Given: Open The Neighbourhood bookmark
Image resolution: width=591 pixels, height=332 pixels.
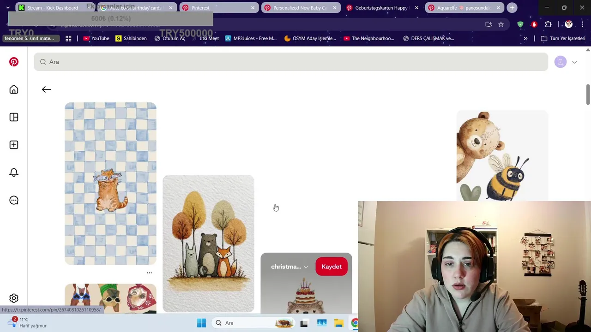Looking at the screenshot, I should (x=368, y=38).
